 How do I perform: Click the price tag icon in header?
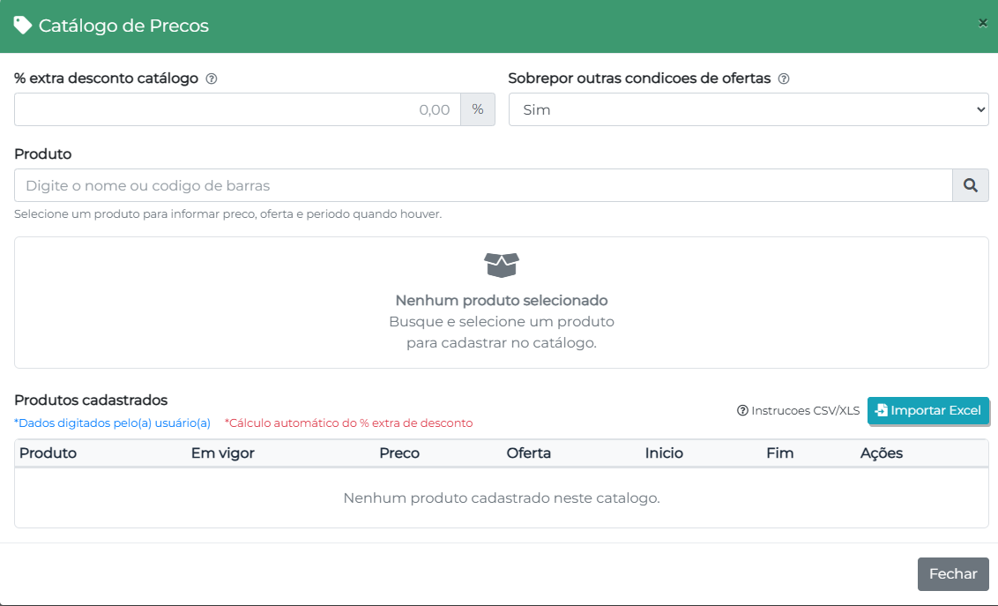(23, 26)
